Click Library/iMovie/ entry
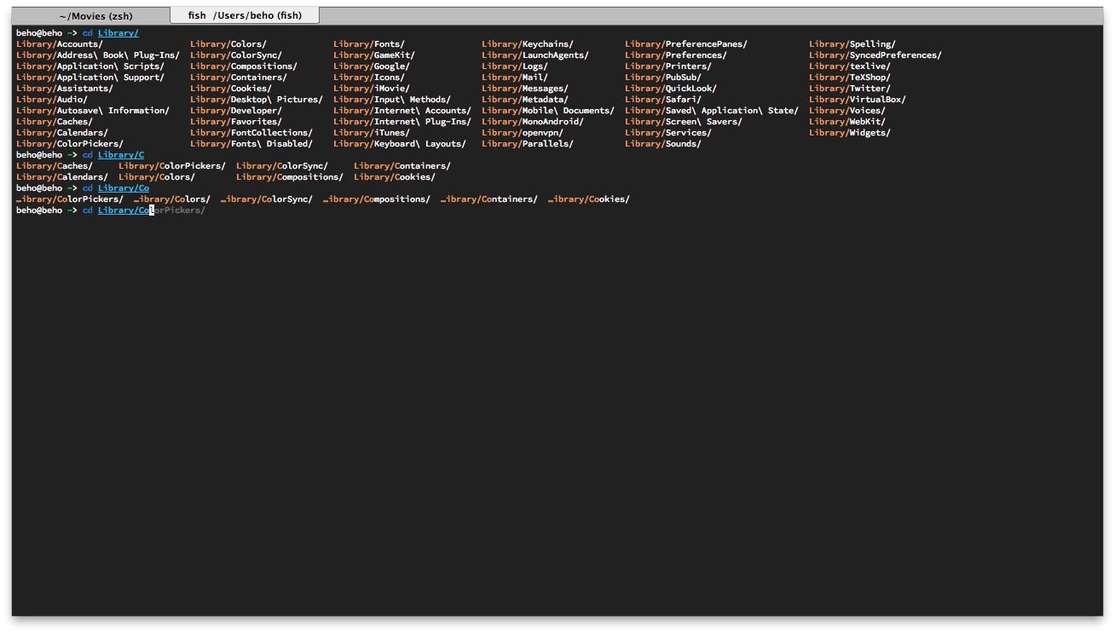Image resolution: width=1115 pixels, height=633 pixels. 372,89
